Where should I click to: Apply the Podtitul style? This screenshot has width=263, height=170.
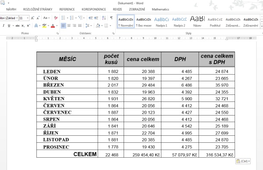(x=215, y=22)
